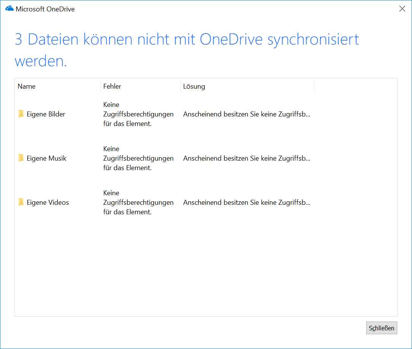Click the '3 Dateien können nicht' heading

point(187,50)
